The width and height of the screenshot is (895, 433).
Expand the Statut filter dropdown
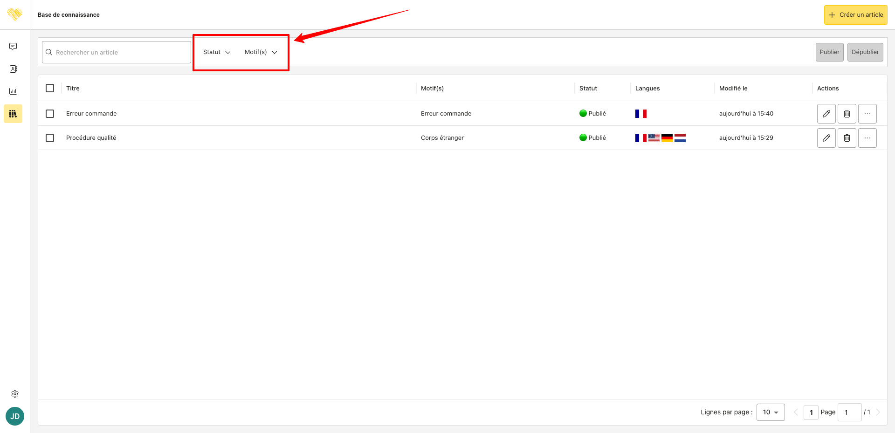click(217, 52)
